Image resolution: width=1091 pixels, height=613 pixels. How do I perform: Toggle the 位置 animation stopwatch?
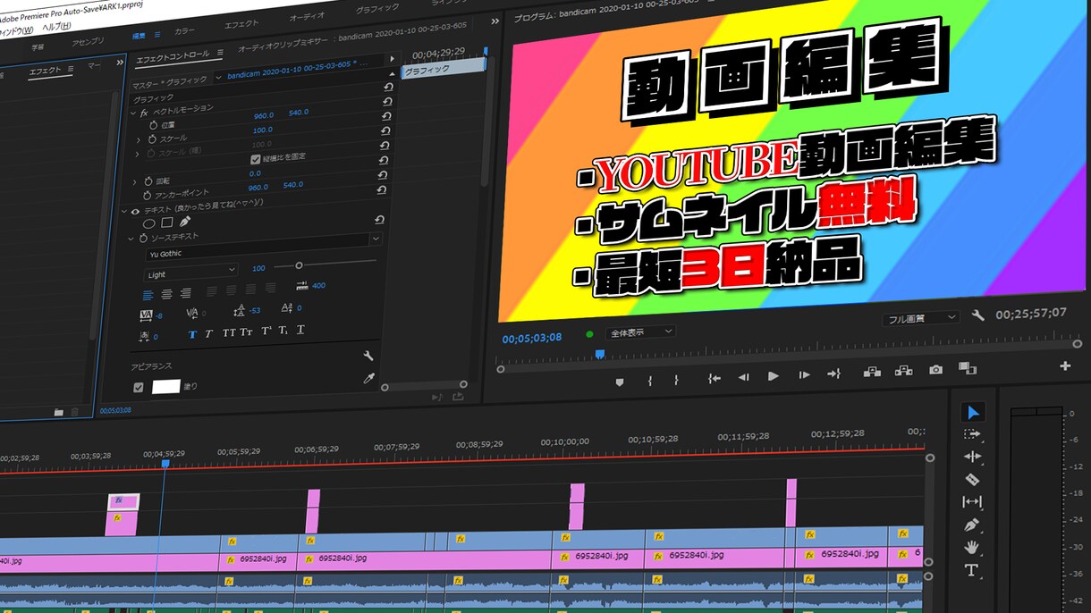tap(153, 126)
